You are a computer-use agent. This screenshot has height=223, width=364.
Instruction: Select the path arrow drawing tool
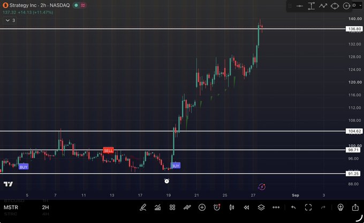[x=323, y=6]
